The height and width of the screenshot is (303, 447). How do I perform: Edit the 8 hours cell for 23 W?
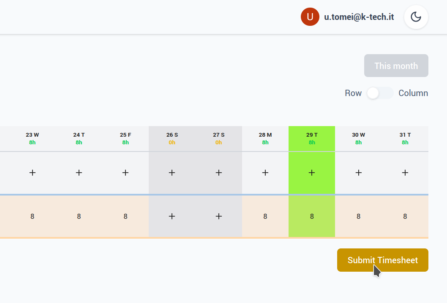pyautogui.click(x=33, y=216)
